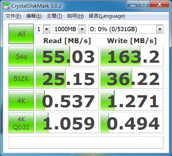Open the 1000MB test size dropdown
Image resolution: width=172 pixels, height=156 pixels.
69,29
